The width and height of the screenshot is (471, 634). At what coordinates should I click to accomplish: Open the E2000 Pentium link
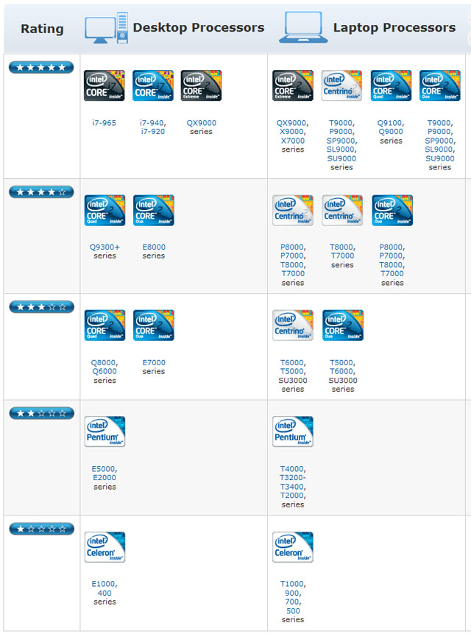coord(105,477)
